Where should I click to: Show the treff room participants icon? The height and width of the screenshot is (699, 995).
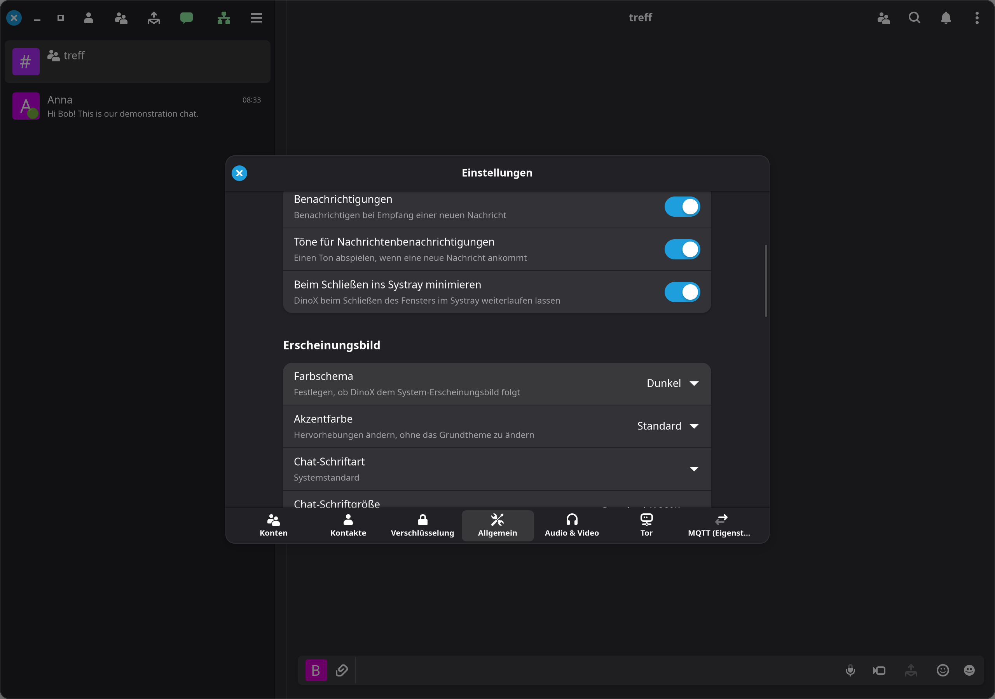883,18
